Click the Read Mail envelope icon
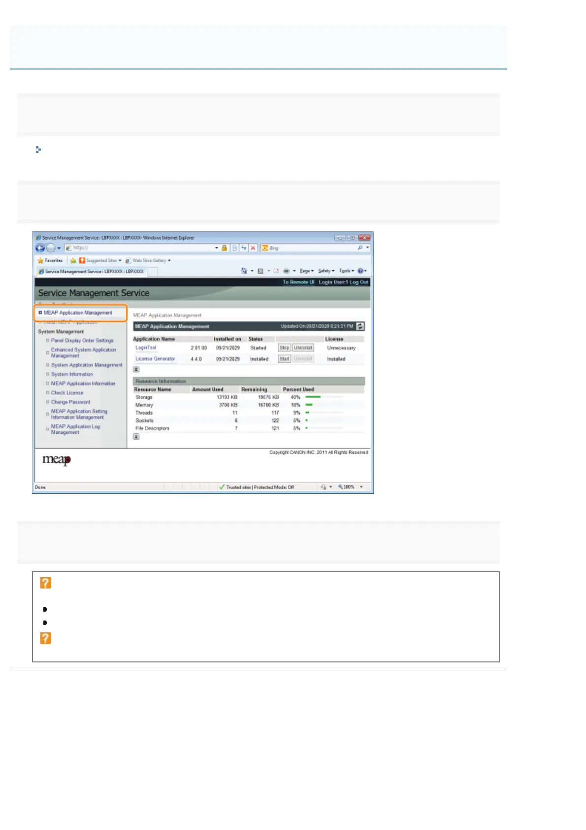586x830 pixels. 276,271
